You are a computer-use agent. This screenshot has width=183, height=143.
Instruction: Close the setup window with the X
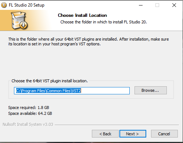[x=174, y=5]
